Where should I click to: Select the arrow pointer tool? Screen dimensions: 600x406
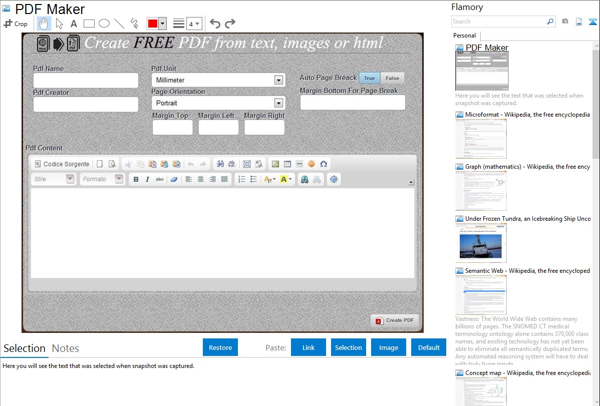tap(59, 24)
